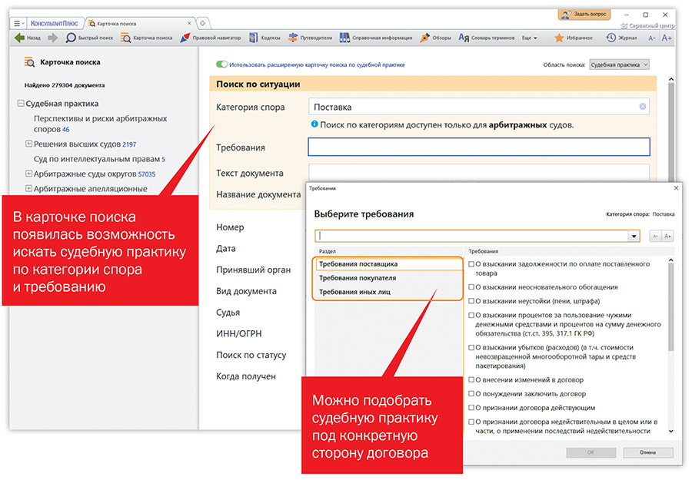This screenshot has height=480, width=692.
Task: Open the Правовой навигатор tool
Action: pos(210,38)
